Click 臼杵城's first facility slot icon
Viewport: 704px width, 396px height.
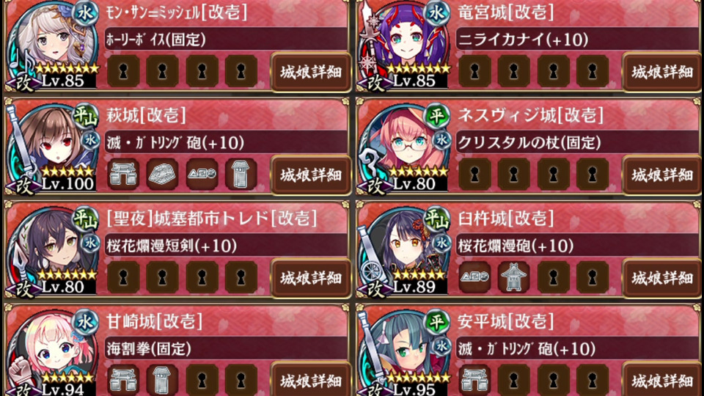pyautogui.click(x=474, y=277)
